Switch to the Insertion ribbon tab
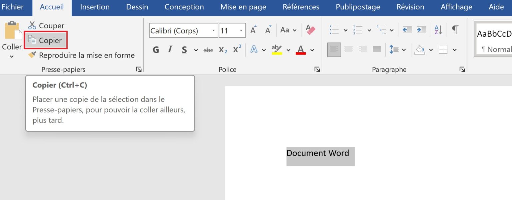512x200 pixels. 94,7
